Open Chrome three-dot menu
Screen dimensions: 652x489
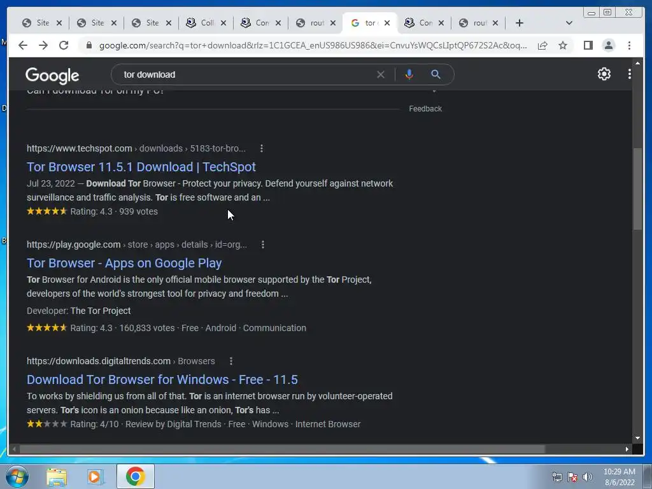pyautogui.click(x=629, y=45)
